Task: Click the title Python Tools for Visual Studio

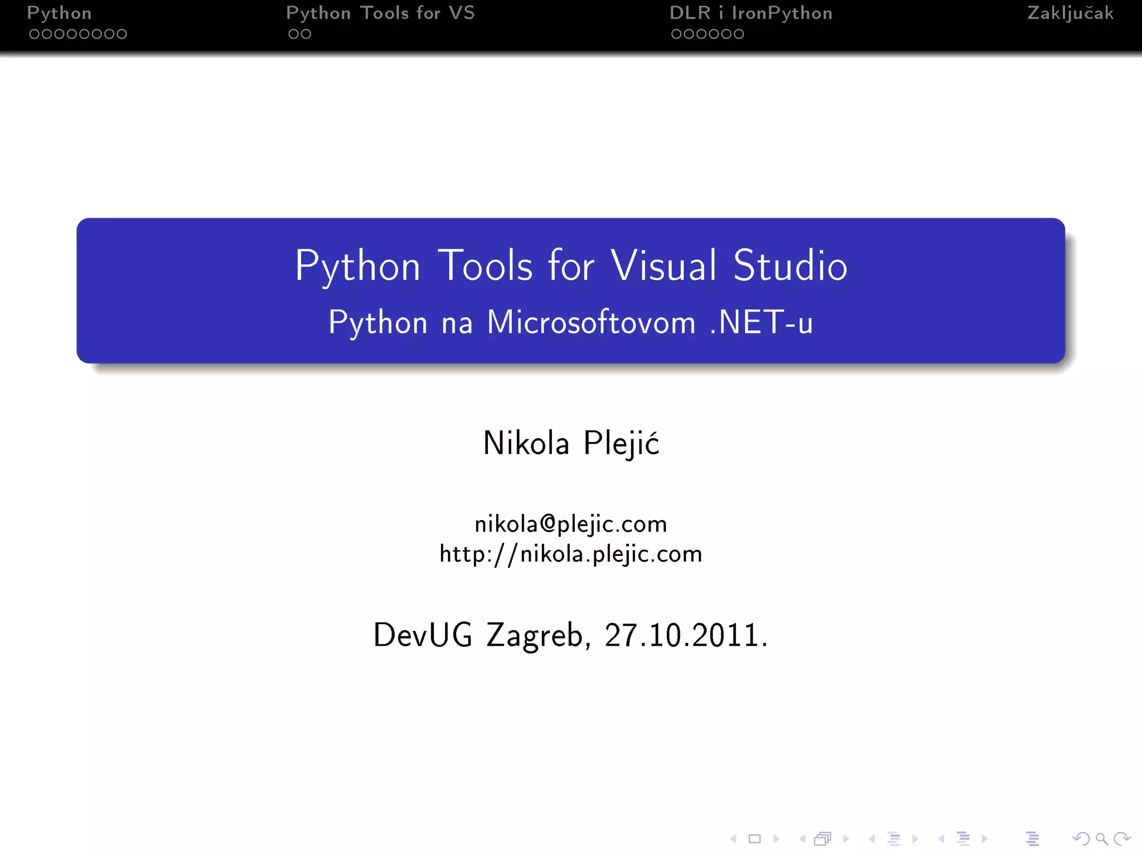Action: click(571, 265)
